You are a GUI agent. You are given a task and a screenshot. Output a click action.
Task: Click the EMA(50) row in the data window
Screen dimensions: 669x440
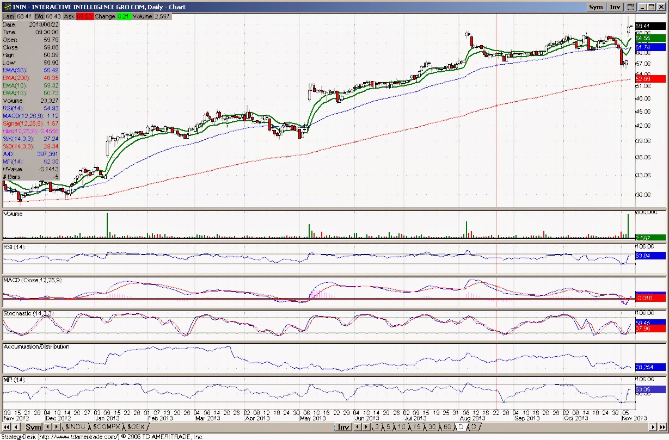click(x=30, y=70)
